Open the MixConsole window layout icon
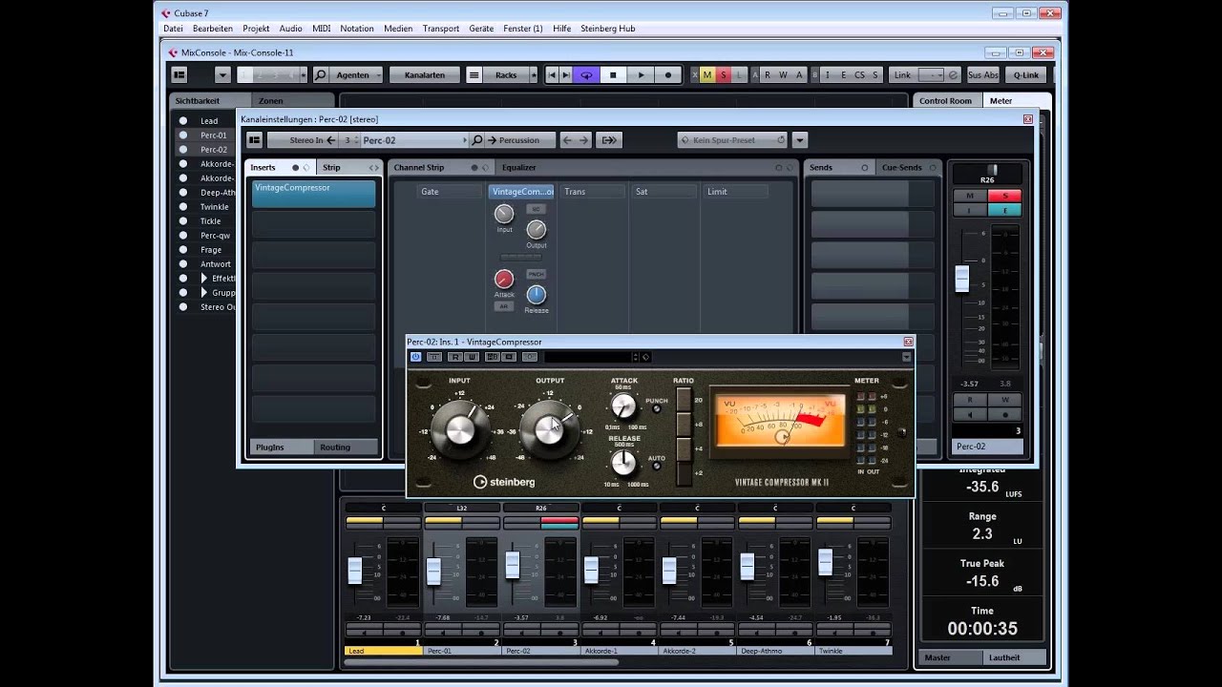 pos(179,74)
